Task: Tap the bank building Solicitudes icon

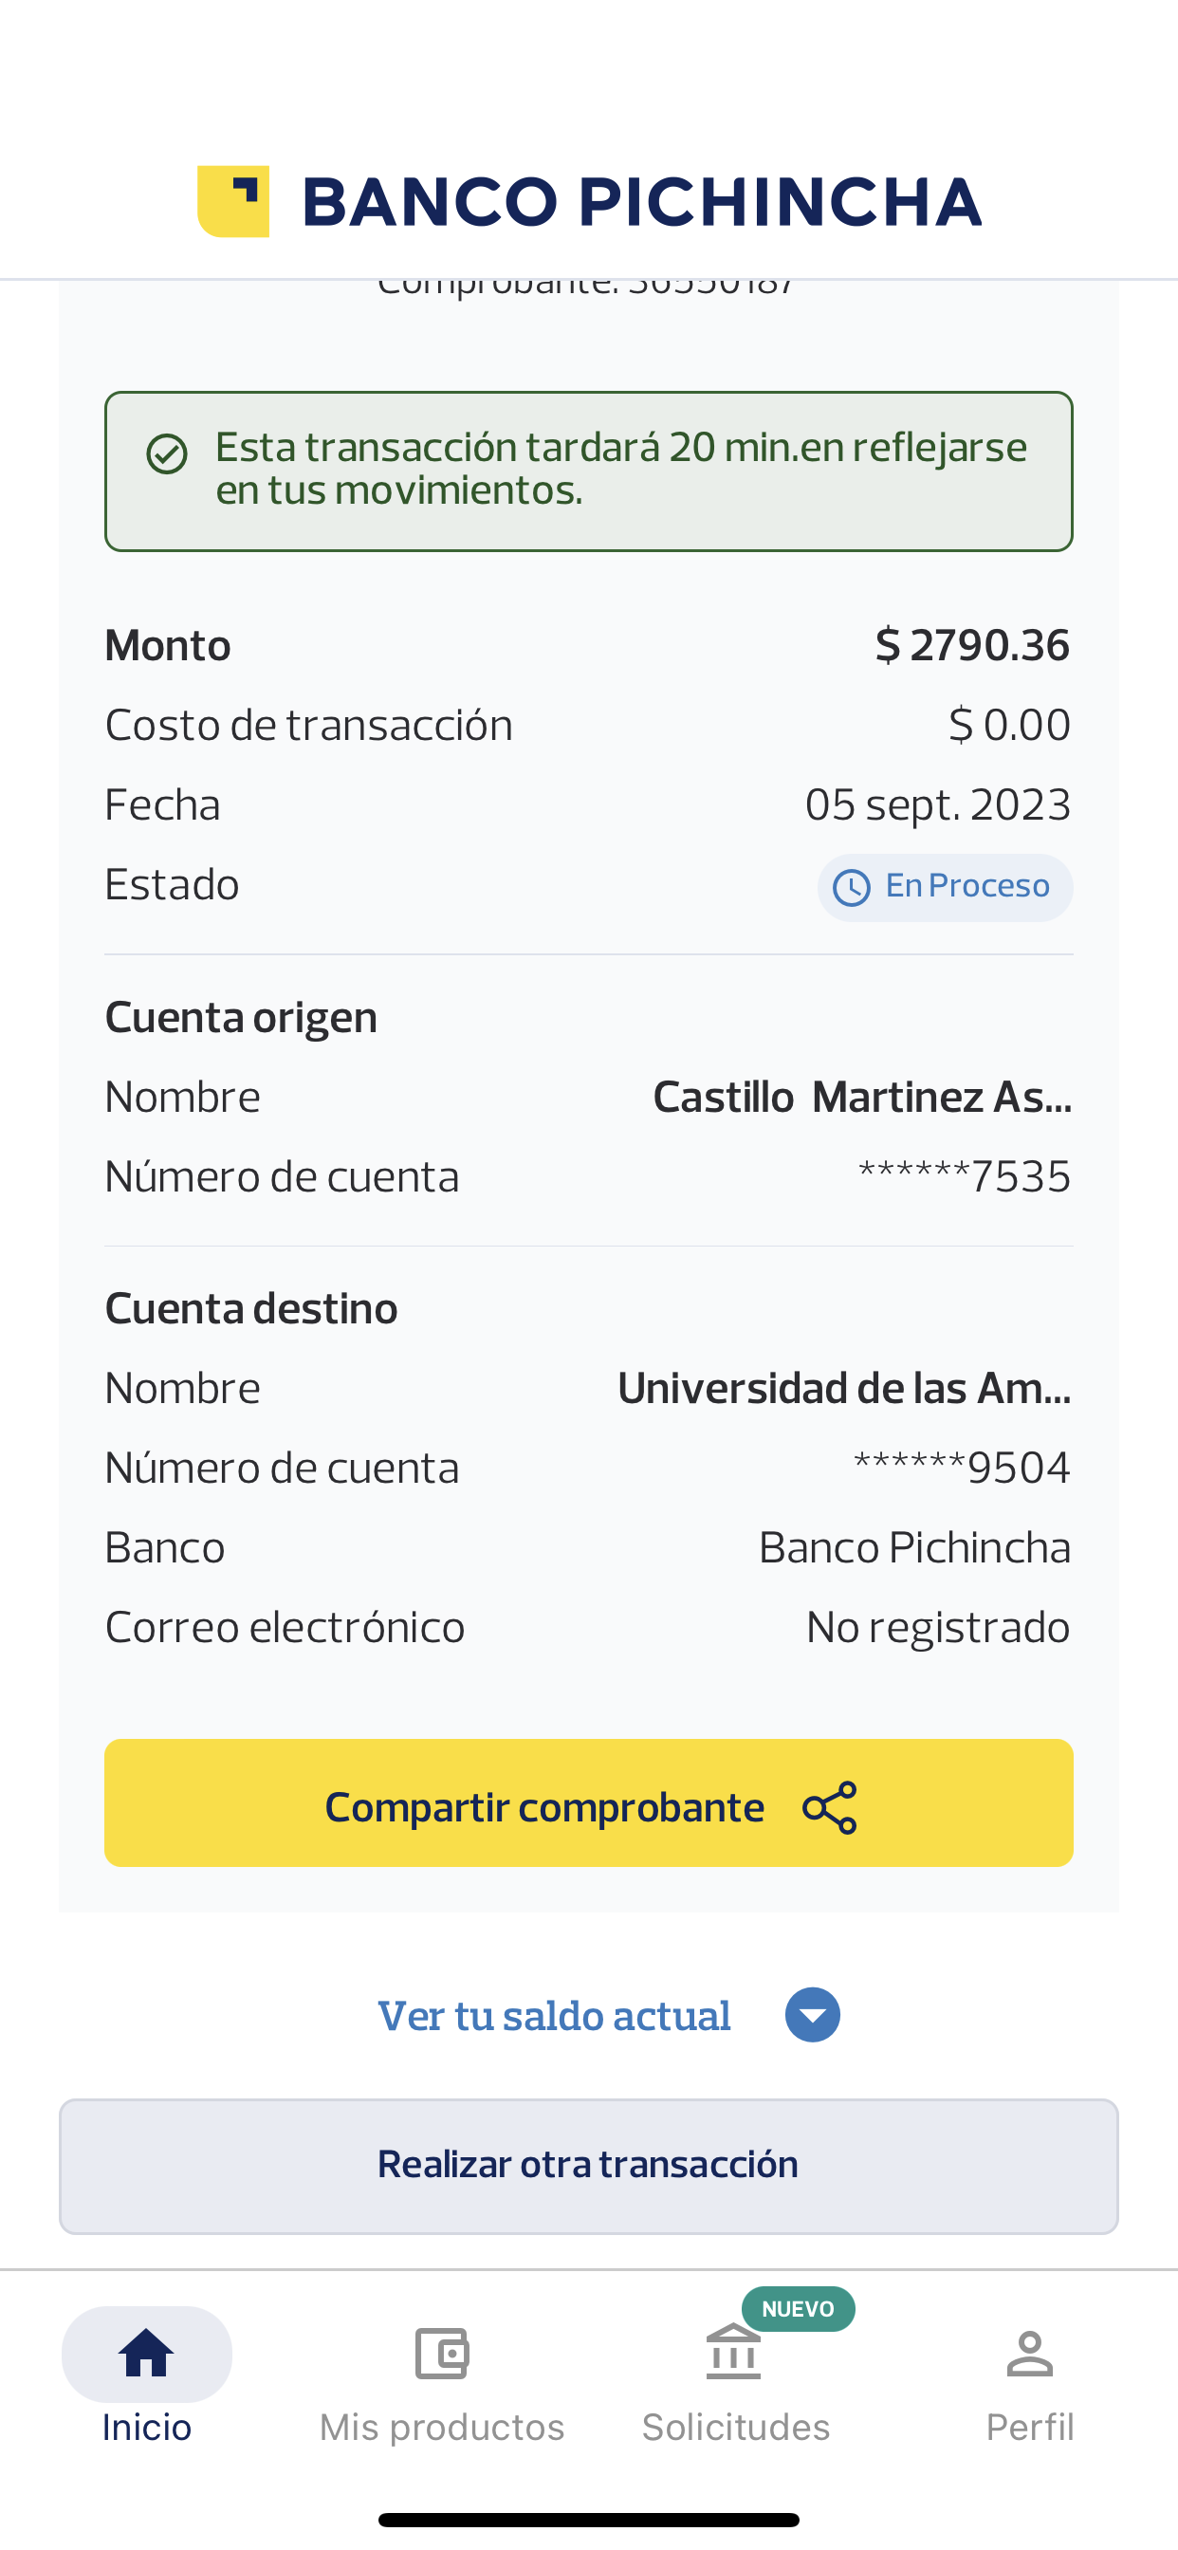Action: click(x=733, y=2353)
